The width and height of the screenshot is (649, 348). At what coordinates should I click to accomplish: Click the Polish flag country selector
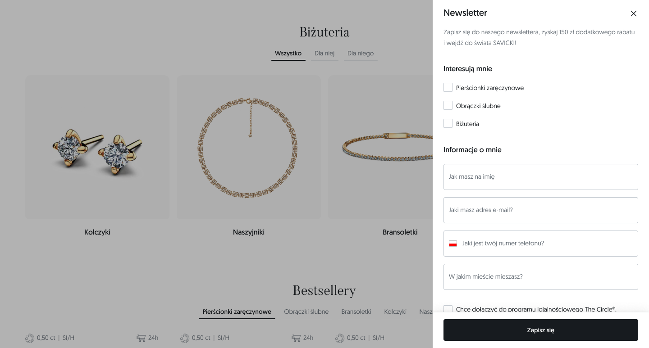(453, 244)
